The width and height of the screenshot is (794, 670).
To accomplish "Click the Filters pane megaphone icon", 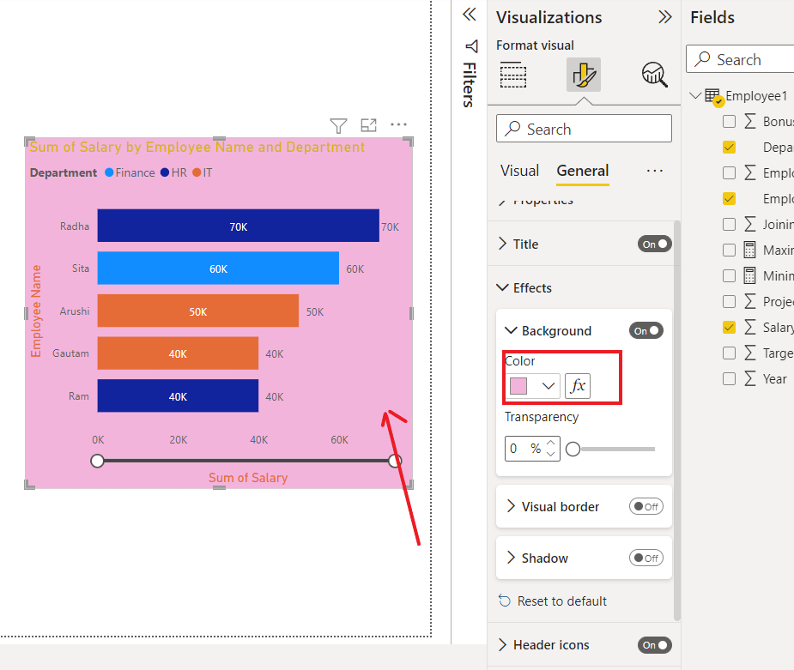I will (471, 46).
